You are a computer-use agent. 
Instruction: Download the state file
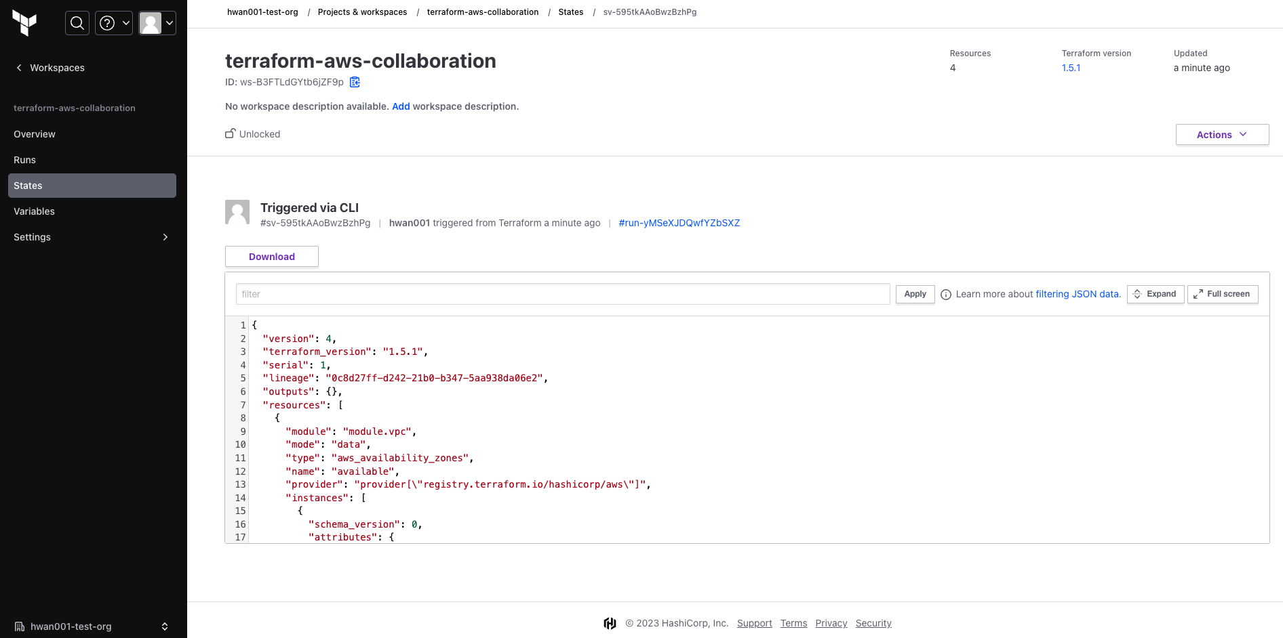(272, 257)
